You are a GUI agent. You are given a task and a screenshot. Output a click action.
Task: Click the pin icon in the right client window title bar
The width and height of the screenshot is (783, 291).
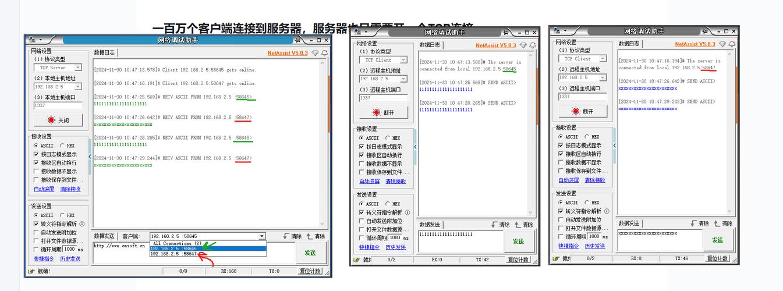coord(705,31)
